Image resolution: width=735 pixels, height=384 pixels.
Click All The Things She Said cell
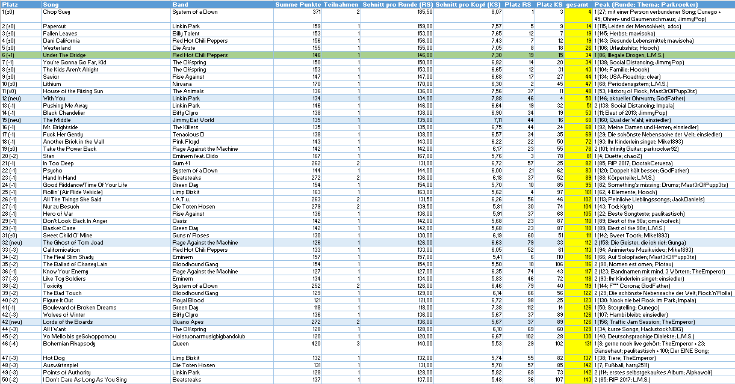[x=106, y=200]
